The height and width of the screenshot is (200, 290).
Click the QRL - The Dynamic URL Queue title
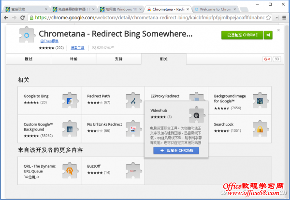40,169
